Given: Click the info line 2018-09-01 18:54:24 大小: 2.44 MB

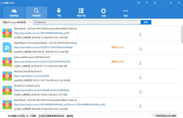Looking at the screenshot, I should (x=41, y=52).
